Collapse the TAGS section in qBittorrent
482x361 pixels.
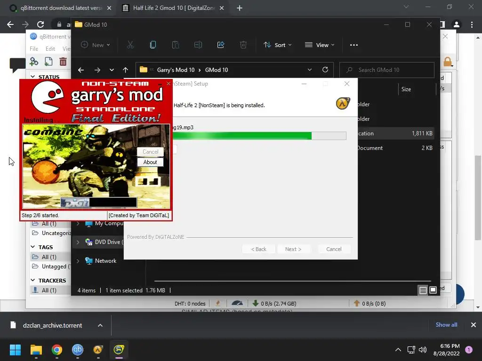tap(33, 247)
